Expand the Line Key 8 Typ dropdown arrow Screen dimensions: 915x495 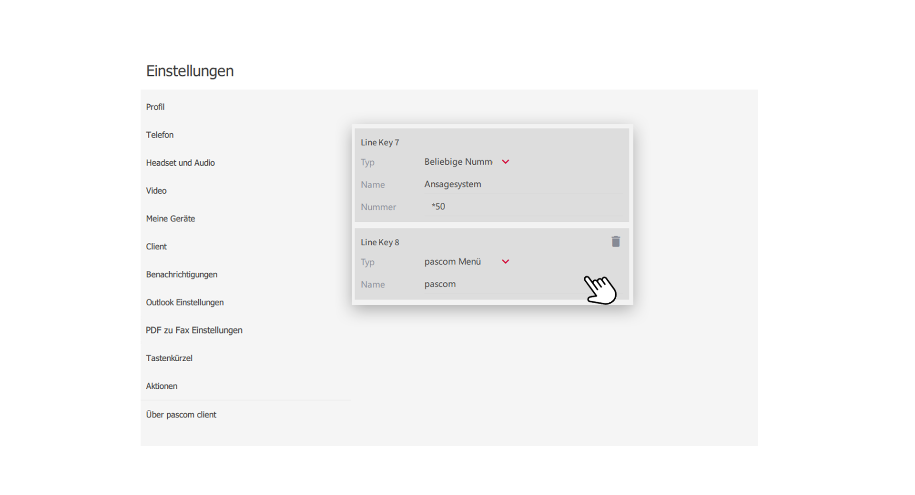coord(506,262)
